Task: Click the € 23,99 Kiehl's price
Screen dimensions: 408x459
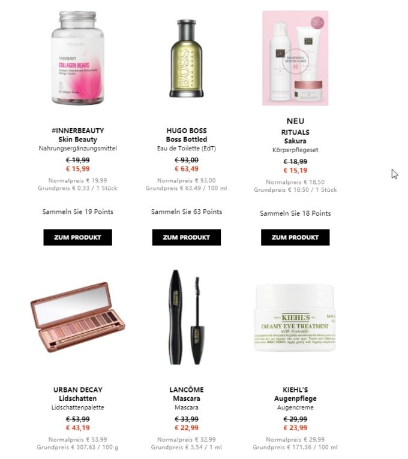Action: click(295, 428)
